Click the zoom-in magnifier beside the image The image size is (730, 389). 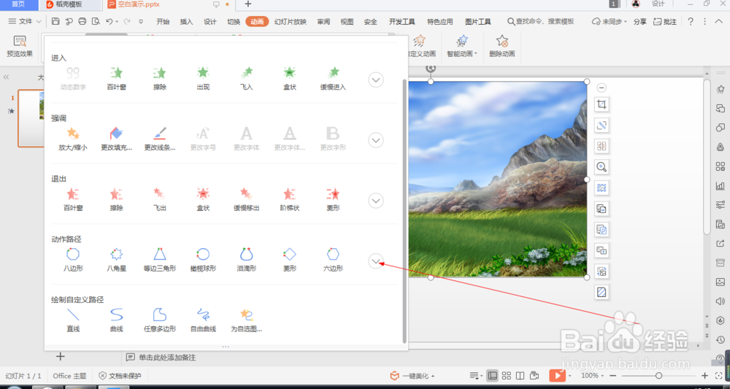click(602, 167)
